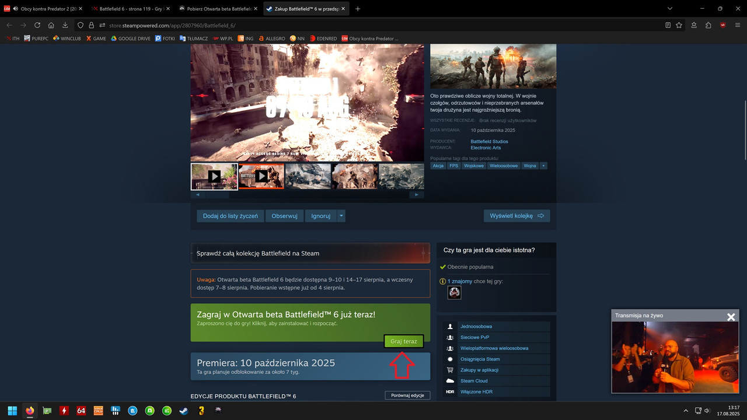Open the Battlefield Studios developer link
The height and width of the screenshot is (420, 747).
click(489, 141)
